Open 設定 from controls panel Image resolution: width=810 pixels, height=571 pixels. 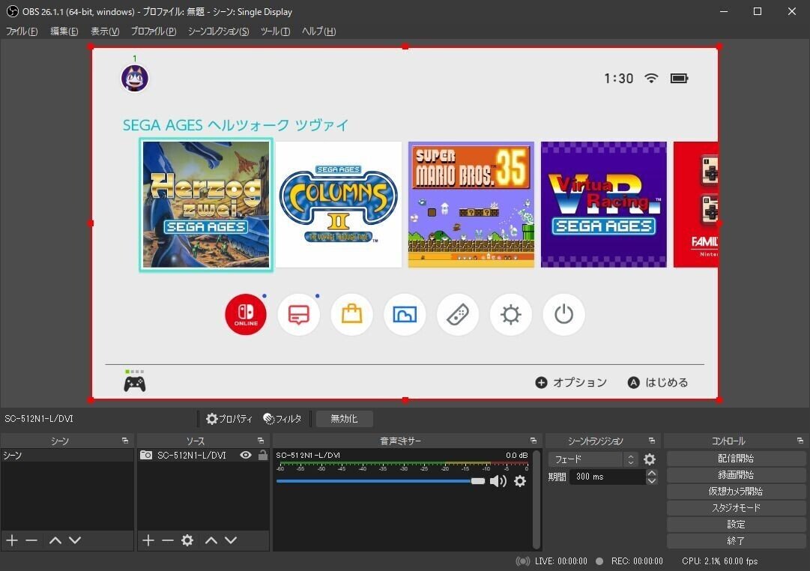(736, 525)
